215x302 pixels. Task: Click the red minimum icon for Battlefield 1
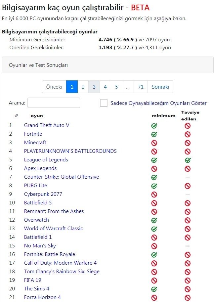click(154, 237)
